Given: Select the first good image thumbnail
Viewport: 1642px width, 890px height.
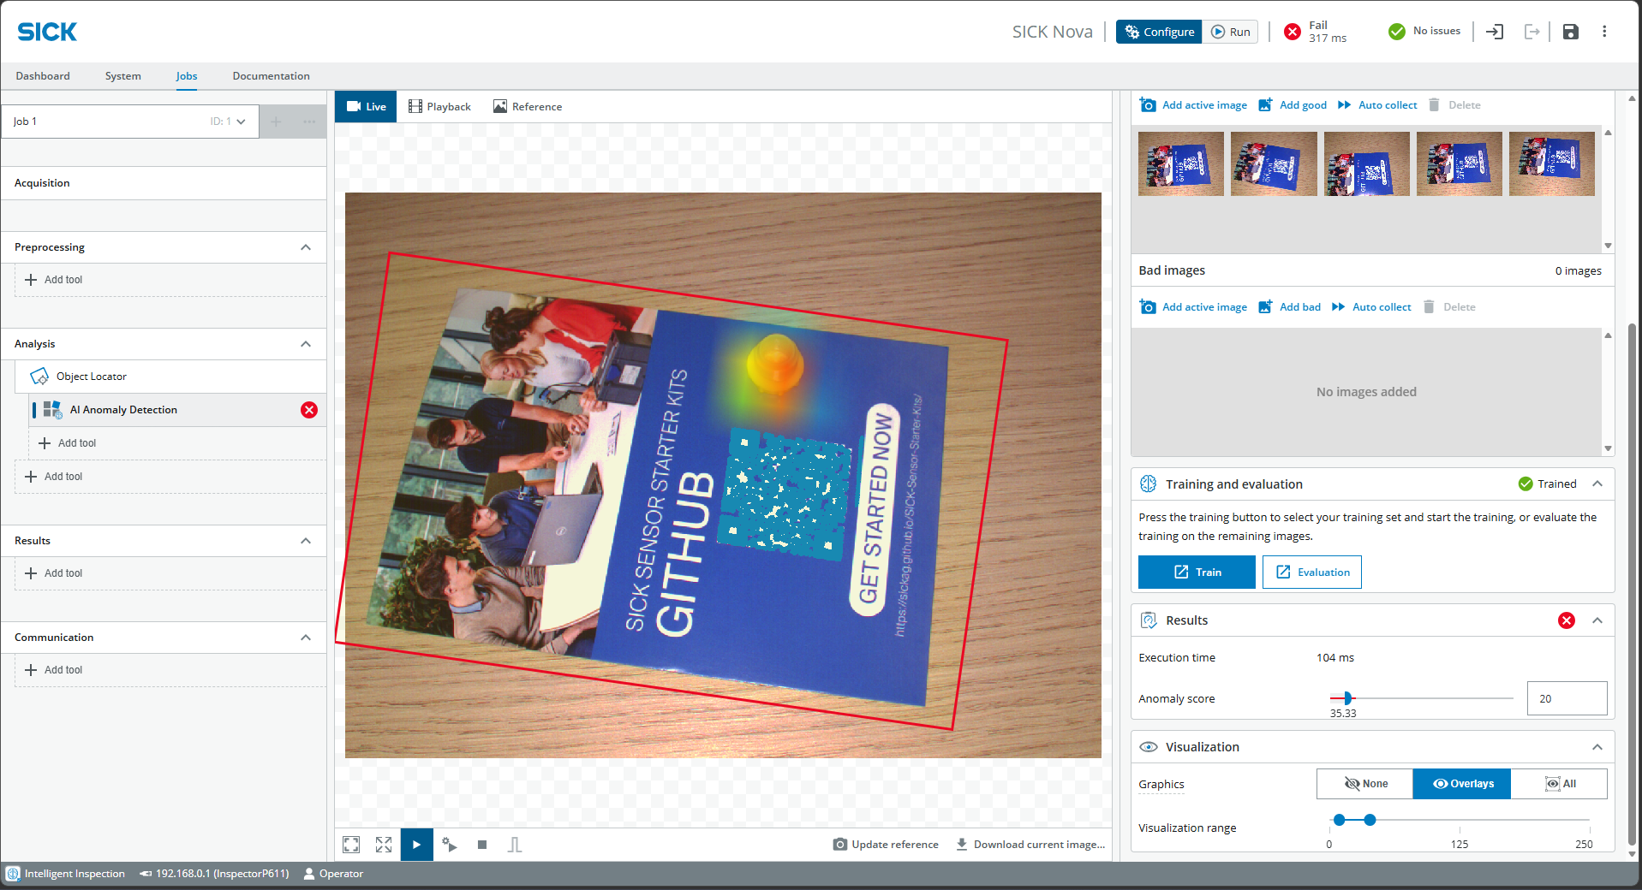Looking at the screenshot, I should tap(1181, 163).
